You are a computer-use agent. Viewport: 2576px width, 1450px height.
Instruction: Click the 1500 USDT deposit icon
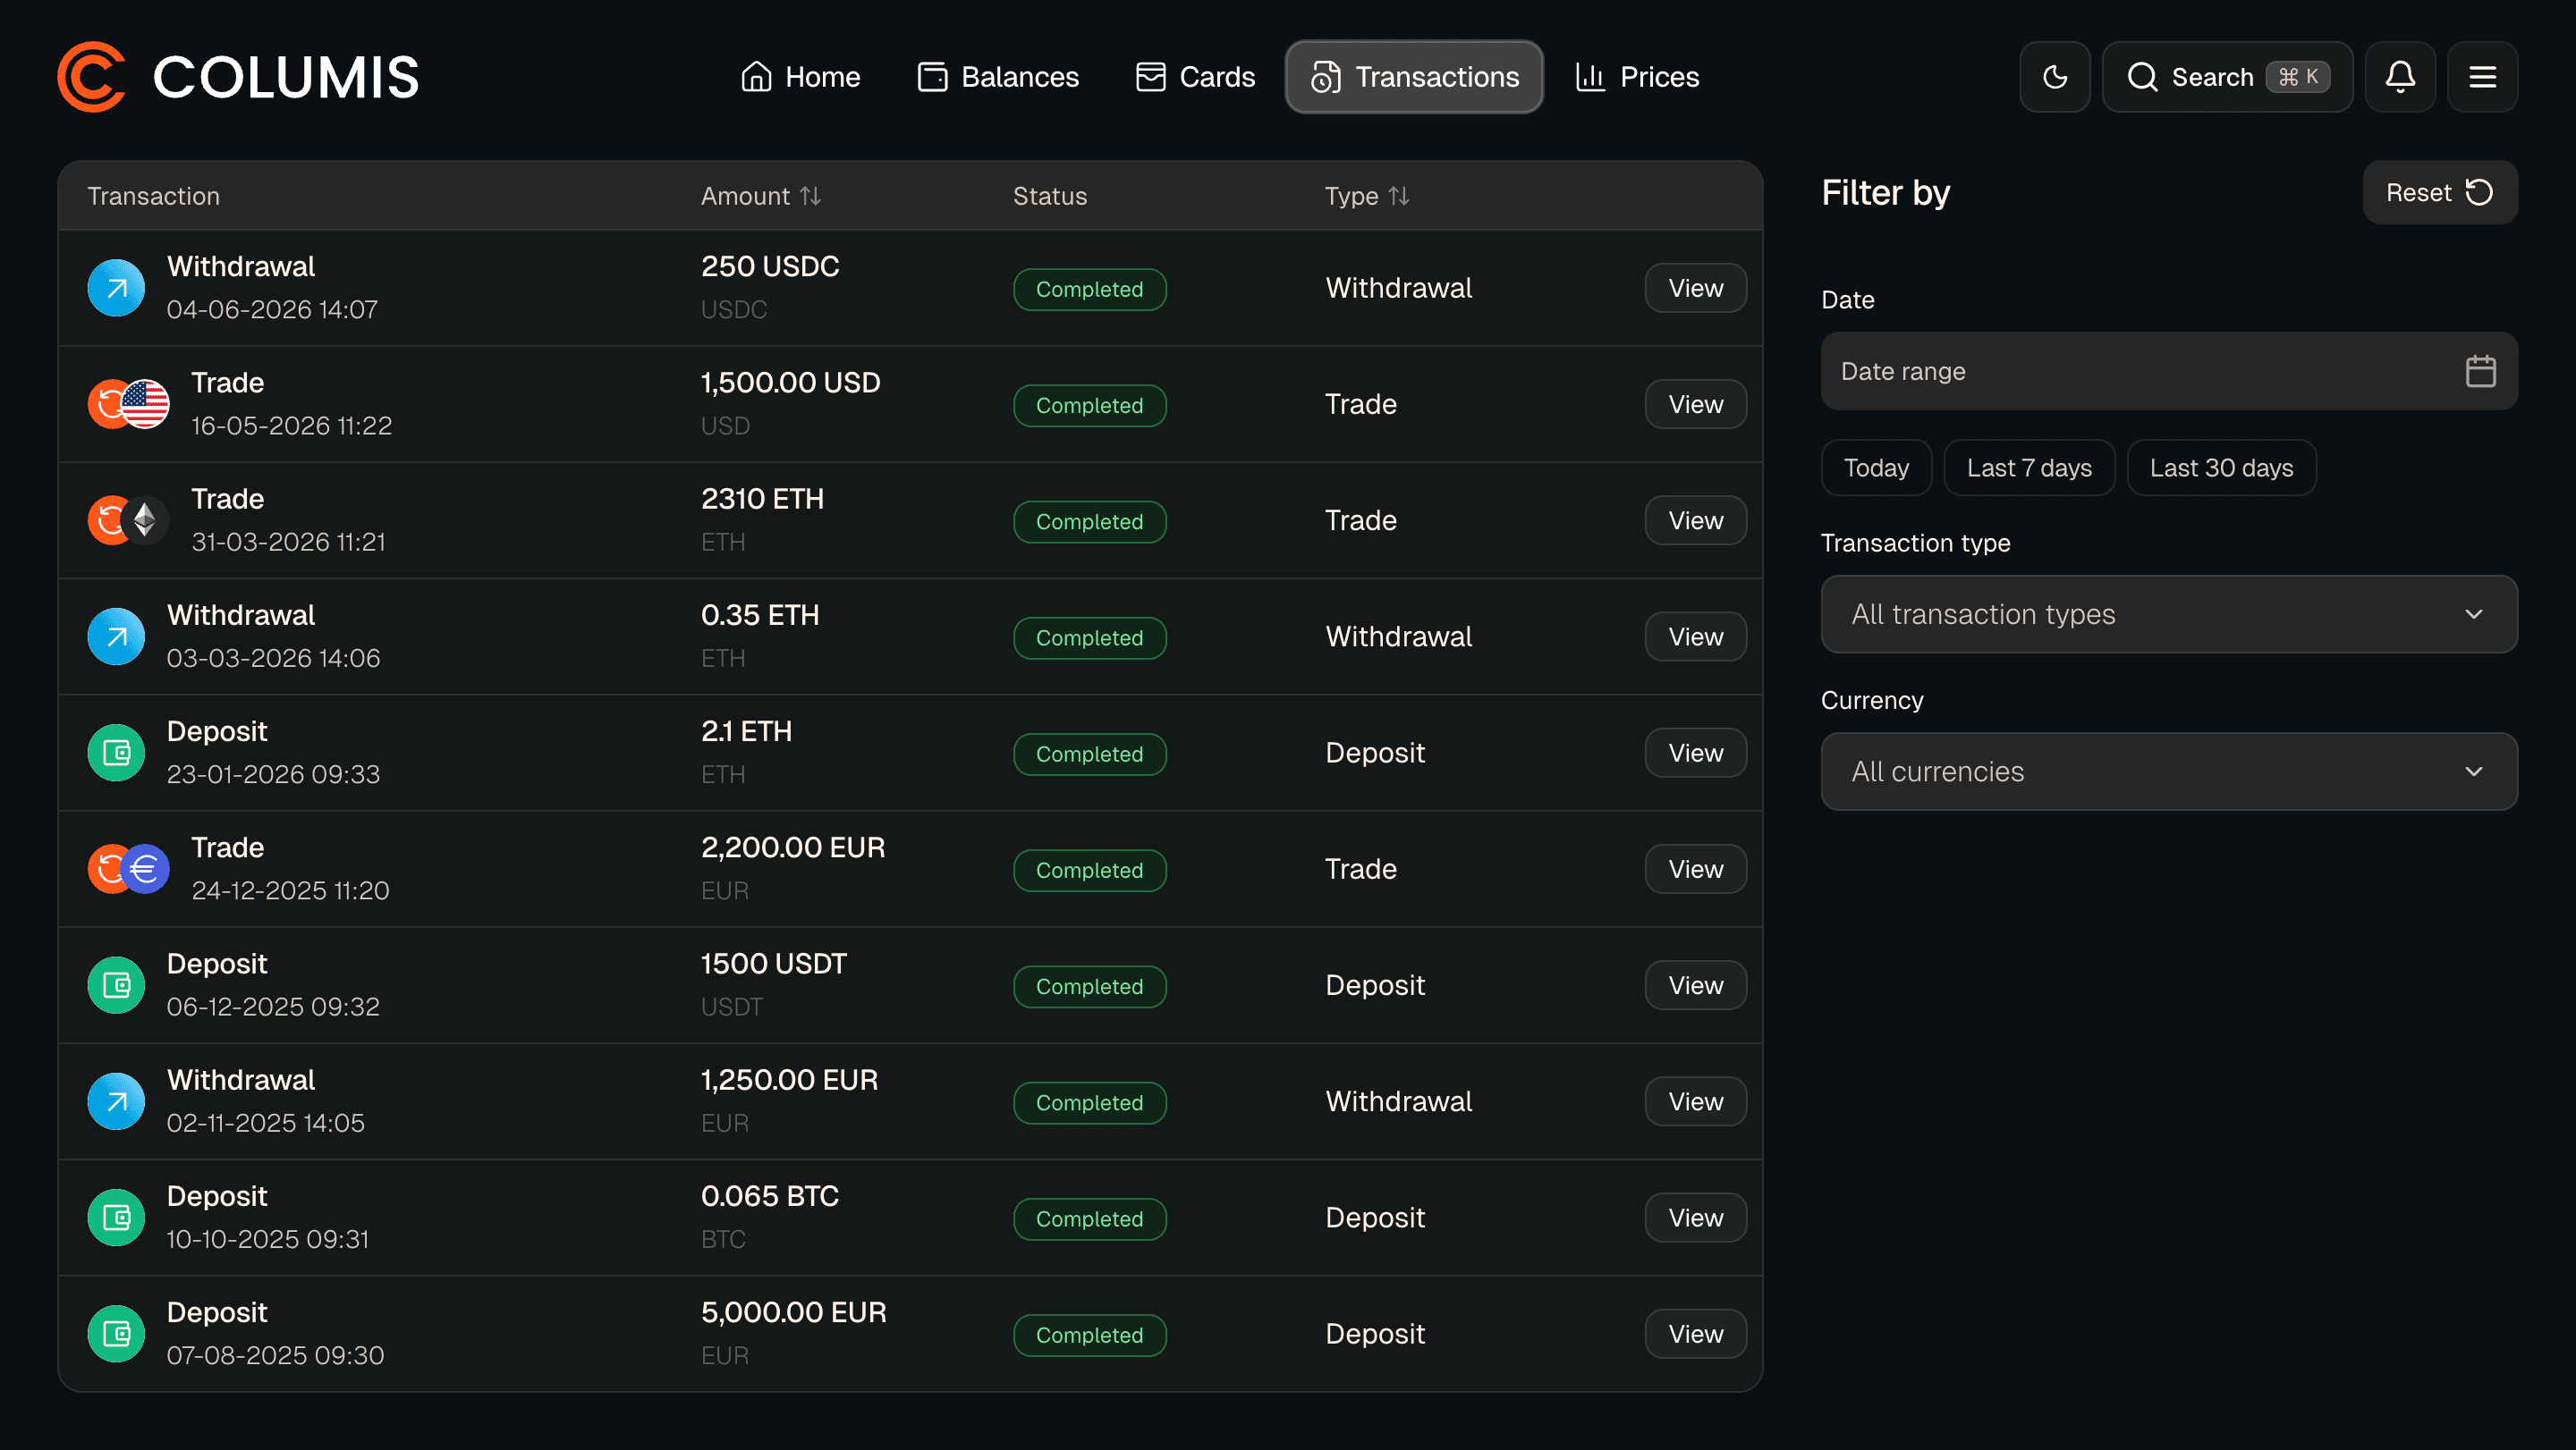coord(116,985)
